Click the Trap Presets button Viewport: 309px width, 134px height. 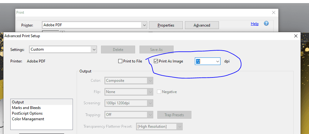[x=174, y=115]
